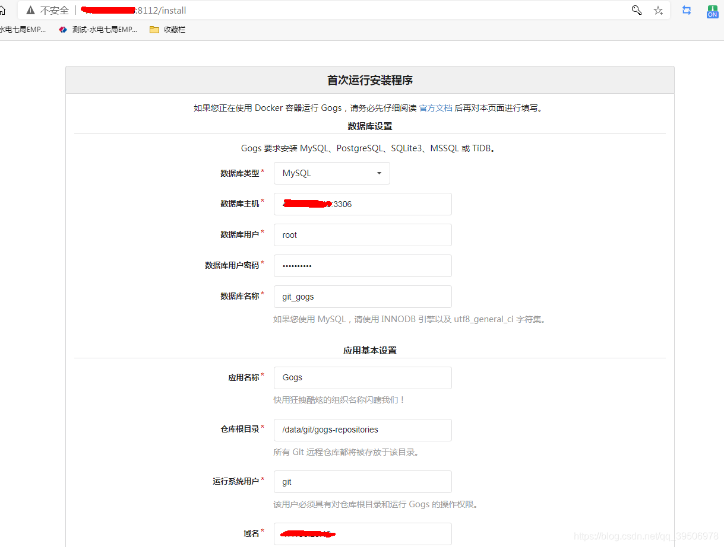The image size is (724, 547).
Task: Click the hint '所有 Git 远程仓库都将被存放于该目录'
Action: click(x=347, y=452)
